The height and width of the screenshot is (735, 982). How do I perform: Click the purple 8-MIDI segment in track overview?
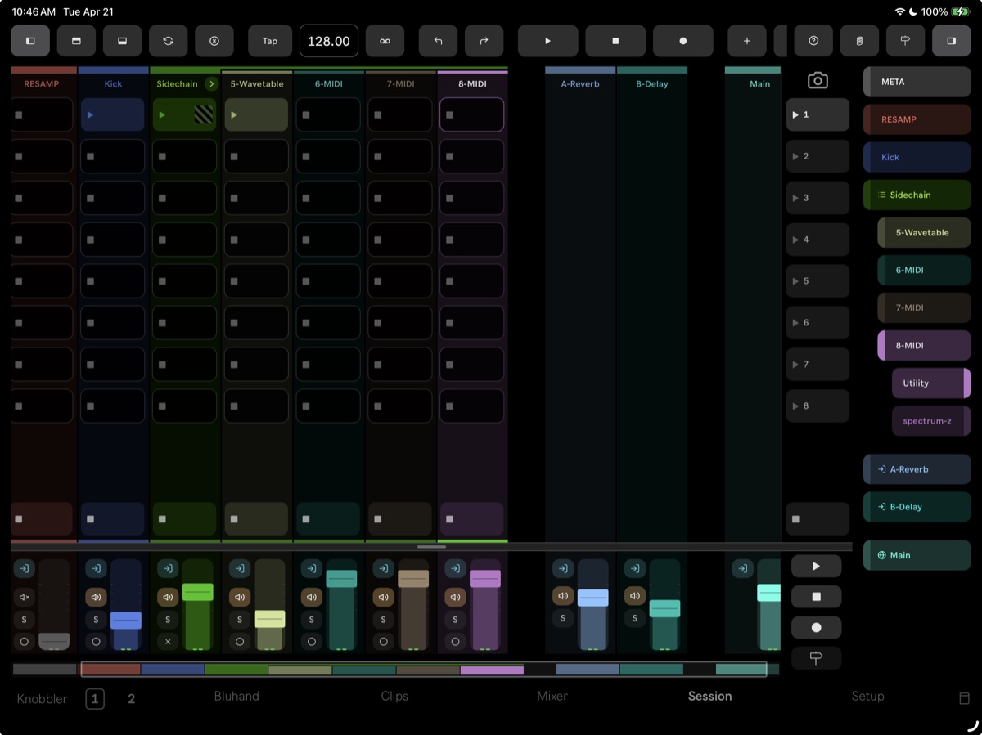click(492, 670)
